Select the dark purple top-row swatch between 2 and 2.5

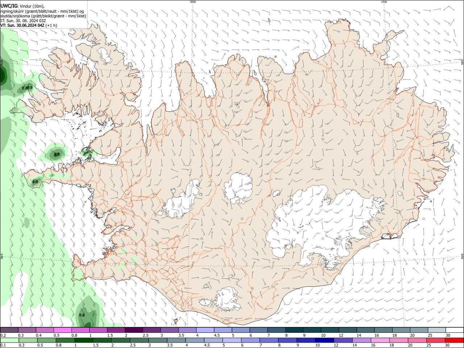click(x=134, y=330)
